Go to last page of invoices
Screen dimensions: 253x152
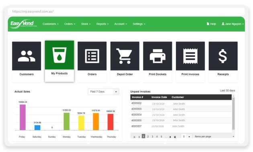tap(175, 137)
